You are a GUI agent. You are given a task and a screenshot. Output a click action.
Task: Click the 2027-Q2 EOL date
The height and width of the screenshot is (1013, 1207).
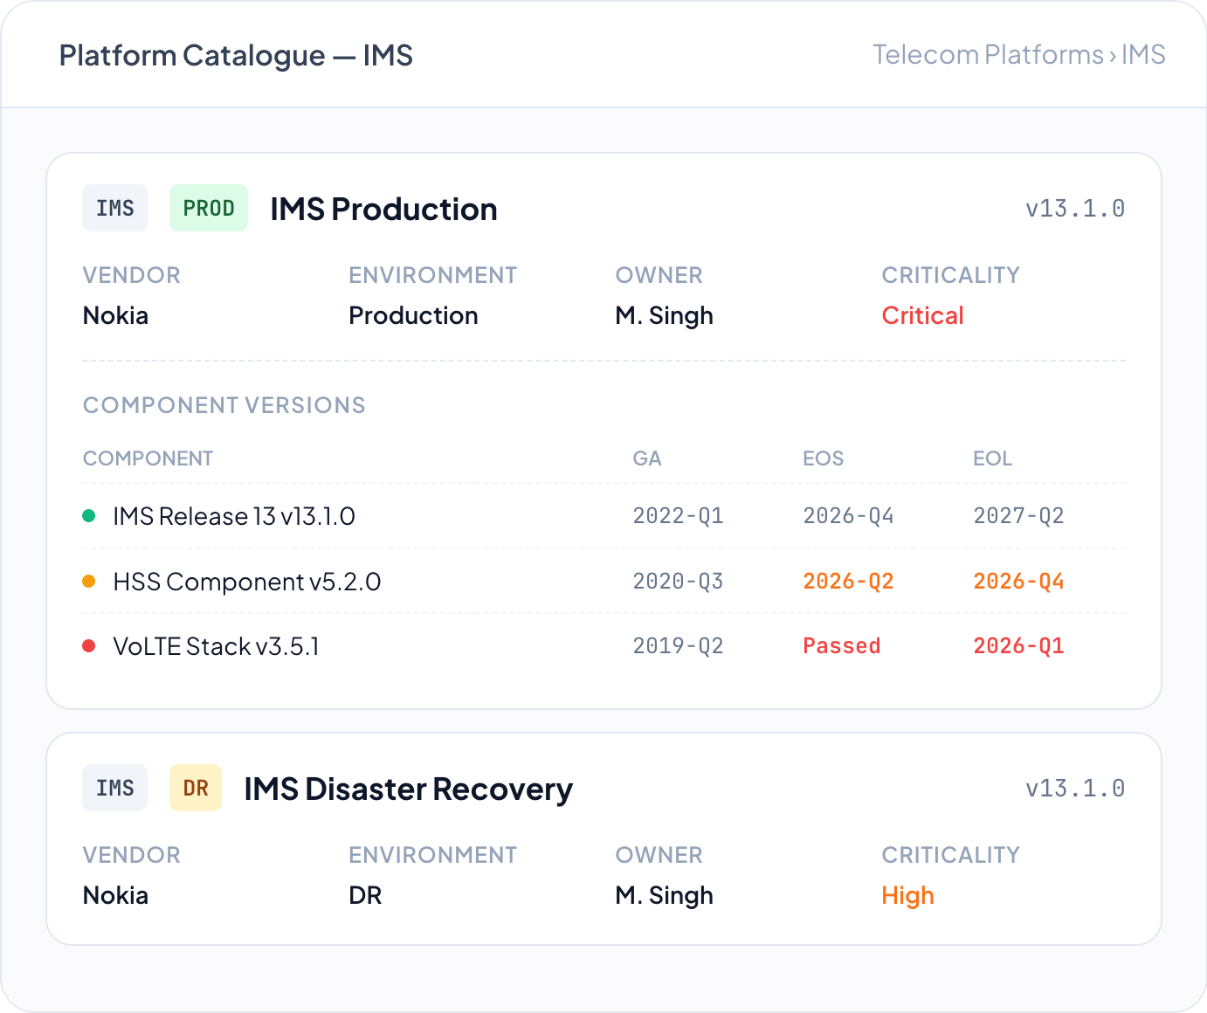[x=1018, y=516]
